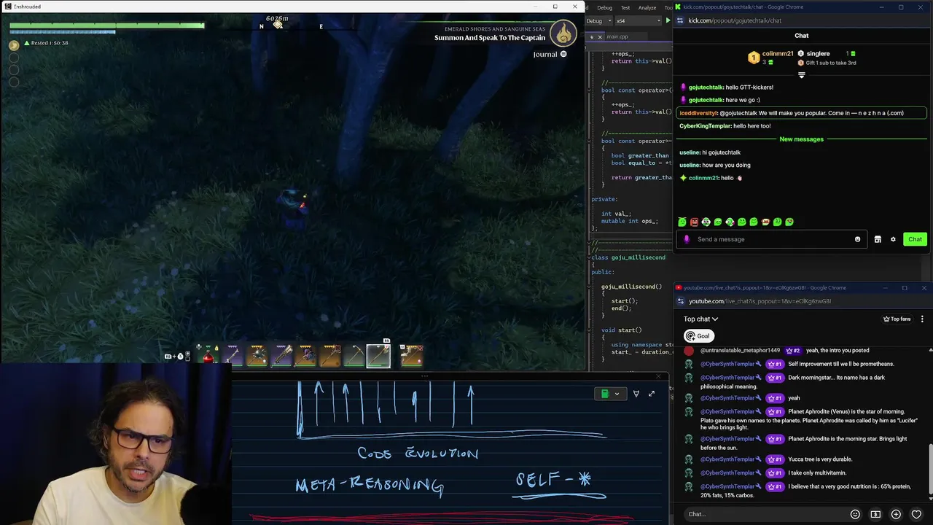Click the green start debugging arrow
The height and width of the screenshot is (525, 933).
pos(668,20)
